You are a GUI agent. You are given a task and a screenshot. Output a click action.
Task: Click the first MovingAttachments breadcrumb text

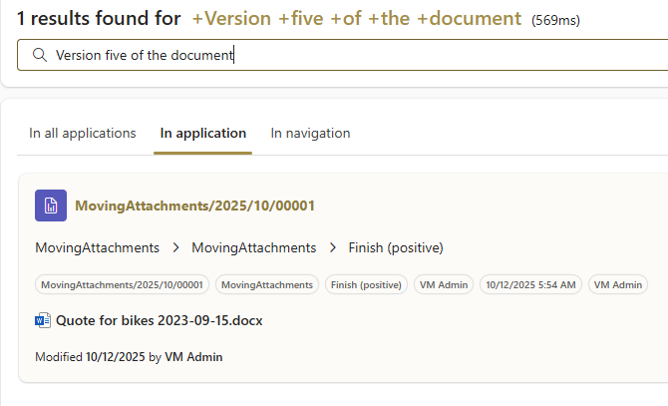(97, 247)
